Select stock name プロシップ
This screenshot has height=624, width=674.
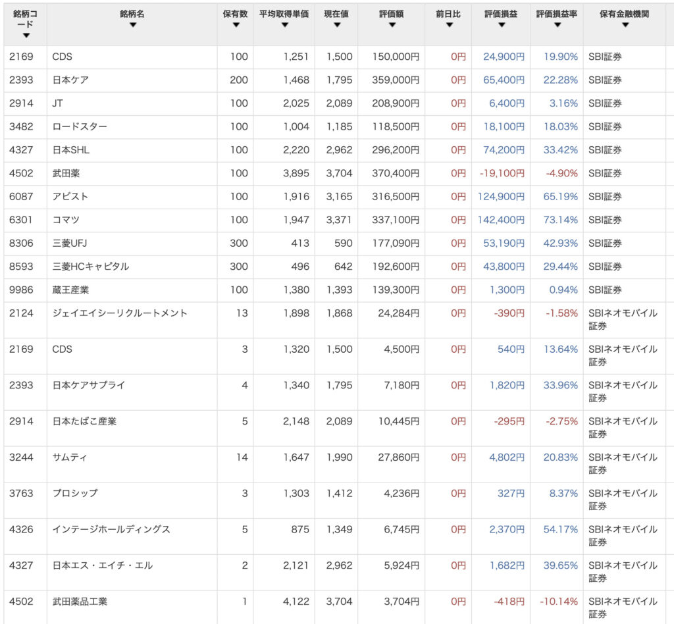click(75, 494)
